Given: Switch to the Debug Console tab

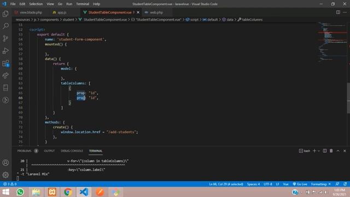Looking at the screenshot, I should (x=72, y=151).
